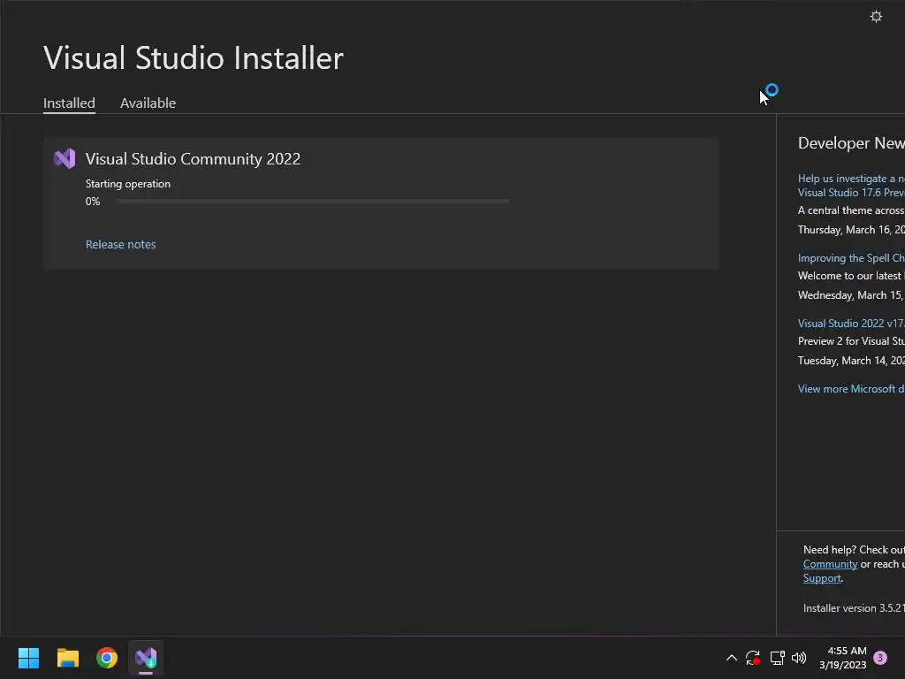Switch to the Installed tab

pos(69,103)
